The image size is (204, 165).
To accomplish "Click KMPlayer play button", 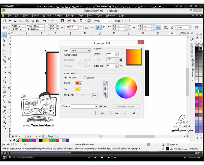I will [x=102, y=157].
